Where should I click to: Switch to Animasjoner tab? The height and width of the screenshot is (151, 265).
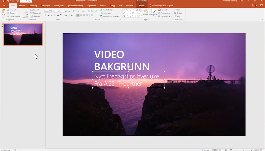pyautogui.click(x=59, y=5)
